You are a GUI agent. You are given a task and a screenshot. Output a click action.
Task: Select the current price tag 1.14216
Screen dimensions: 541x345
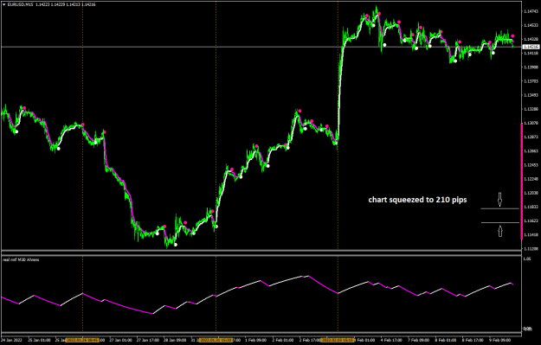pyautogui.click(x=531, y=47)
